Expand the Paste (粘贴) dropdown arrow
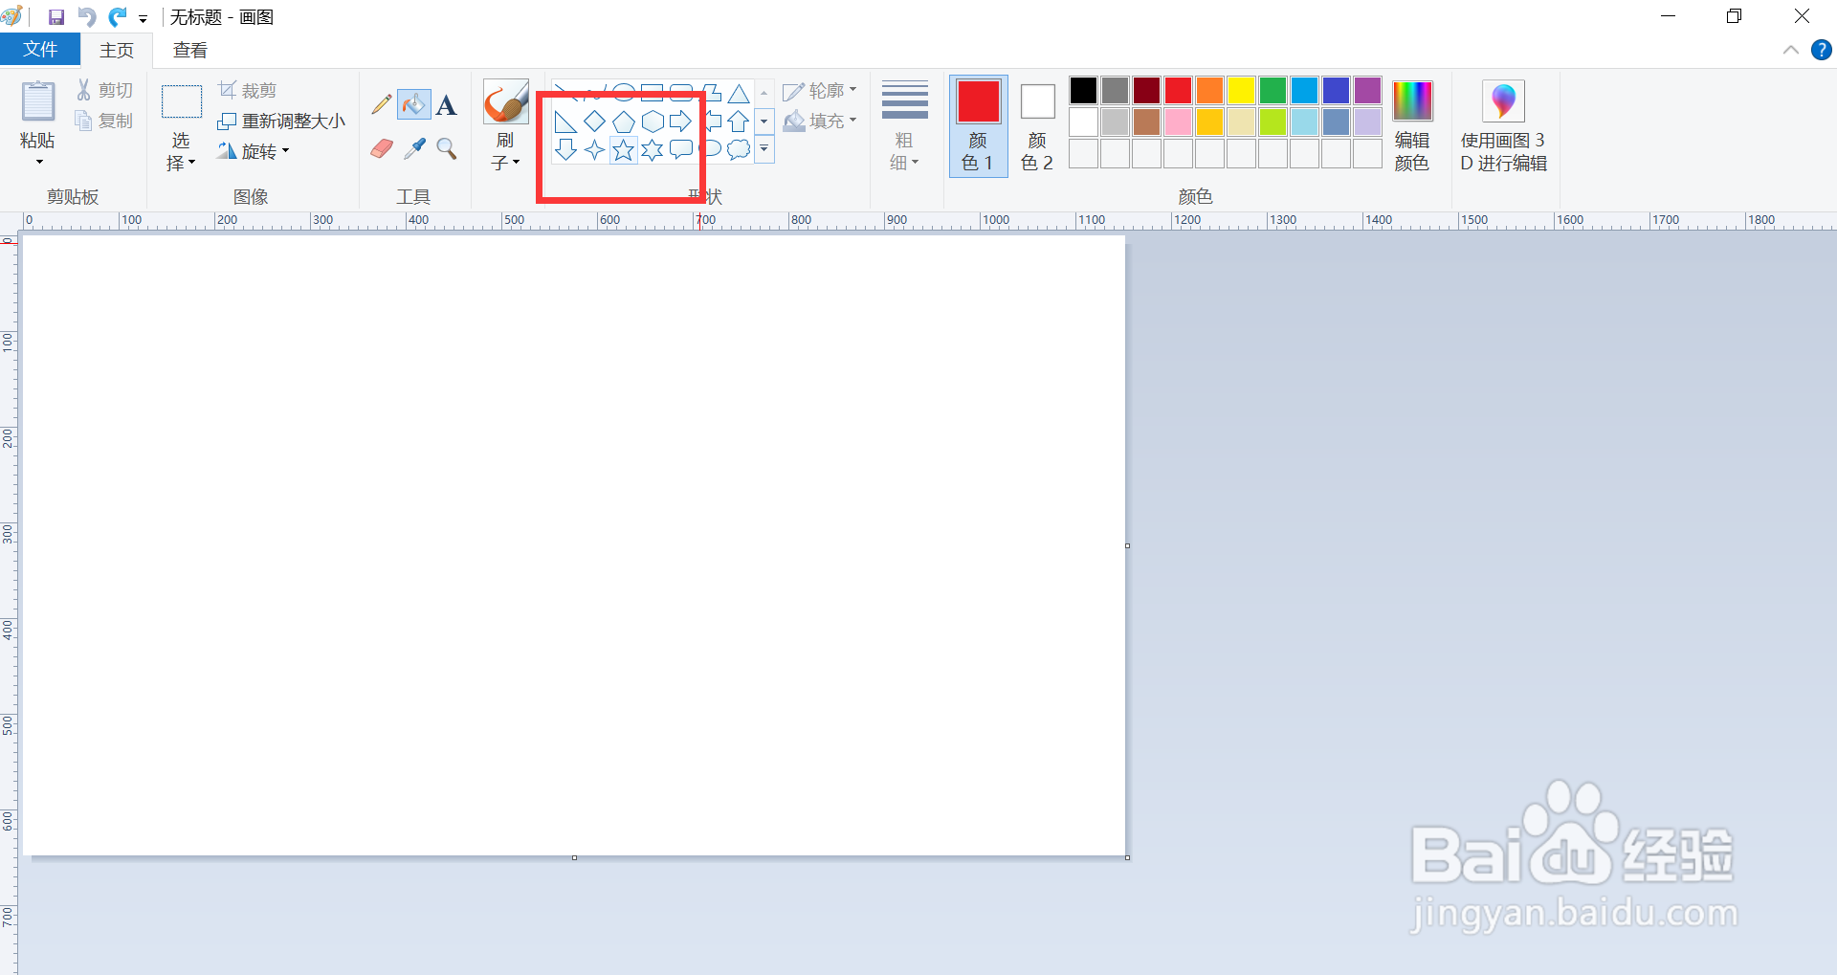This screenshot has height=975, width=1837. click(x=39, y=162)
